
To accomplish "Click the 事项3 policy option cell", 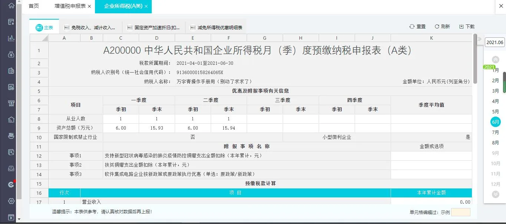I will coord(431,174).
